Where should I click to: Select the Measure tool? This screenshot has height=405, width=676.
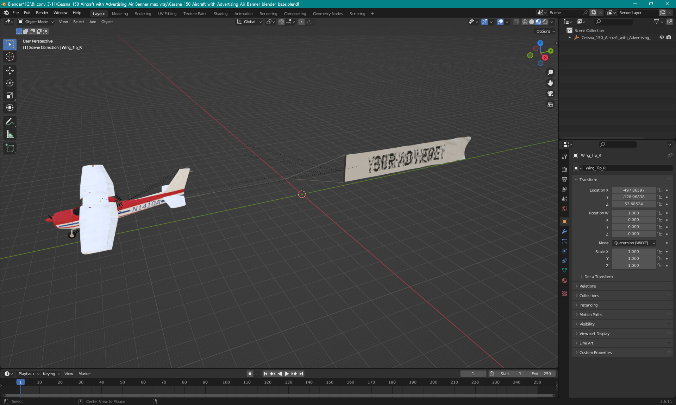[10, 134]
